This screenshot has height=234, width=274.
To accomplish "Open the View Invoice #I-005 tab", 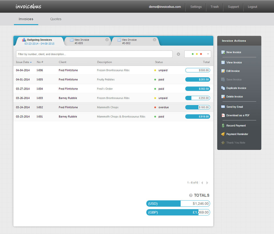I will point(87,42).
